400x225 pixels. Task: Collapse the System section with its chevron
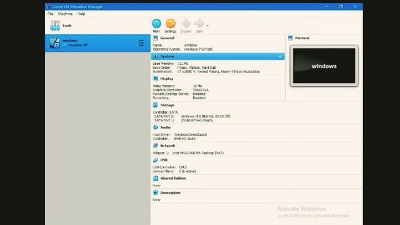click(280, 56)
